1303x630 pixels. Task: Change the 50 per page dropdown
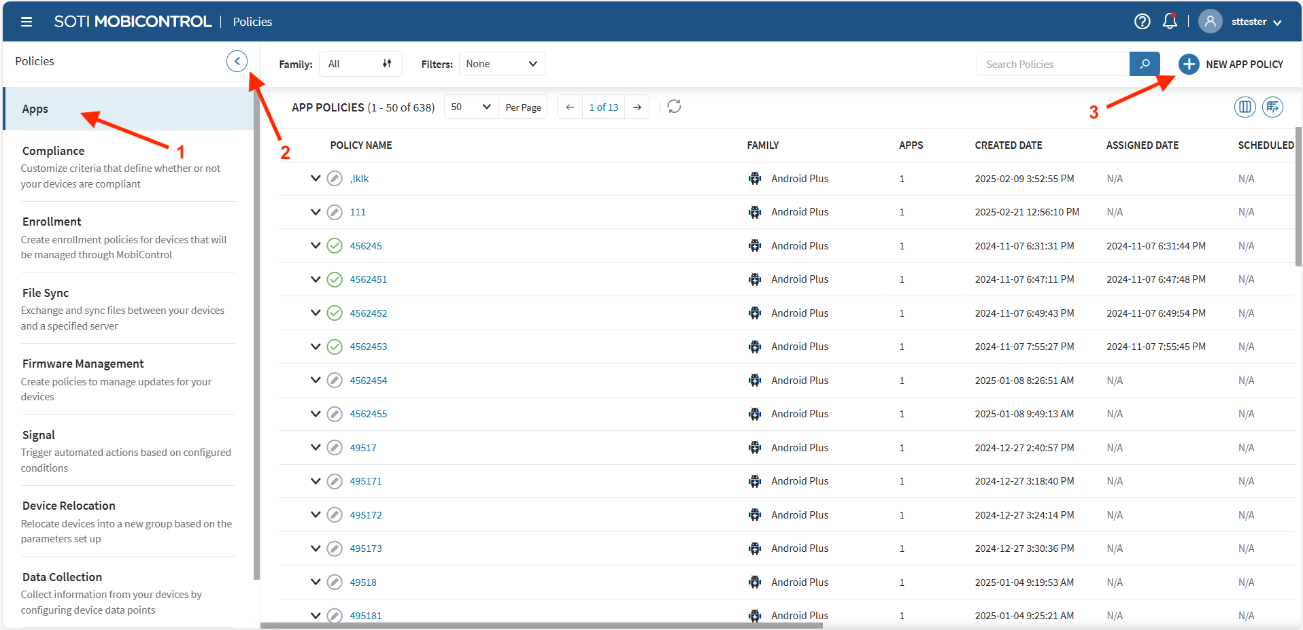[471, 107]
